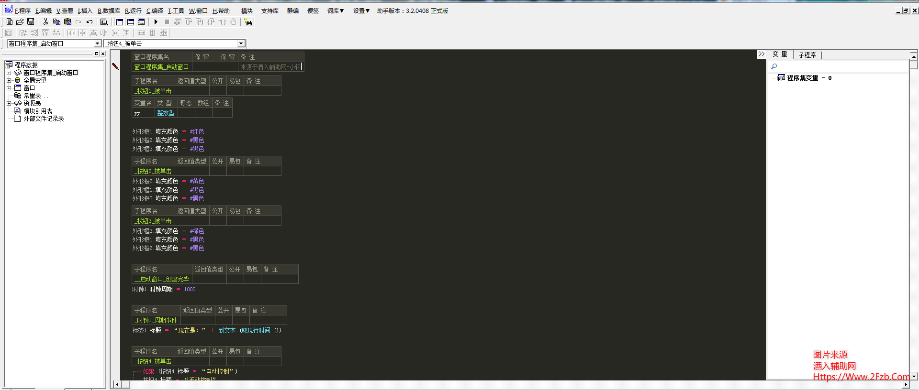The height and width of the screenshot is (390, 919).
Task: Click the find magnifier toolbar icon
Action: [104, 22]
